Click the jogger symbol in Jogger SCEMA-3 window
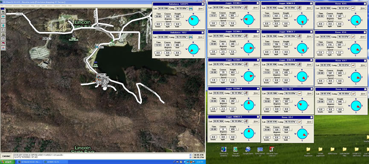The image size is (369, 164). tap(246, 64)
